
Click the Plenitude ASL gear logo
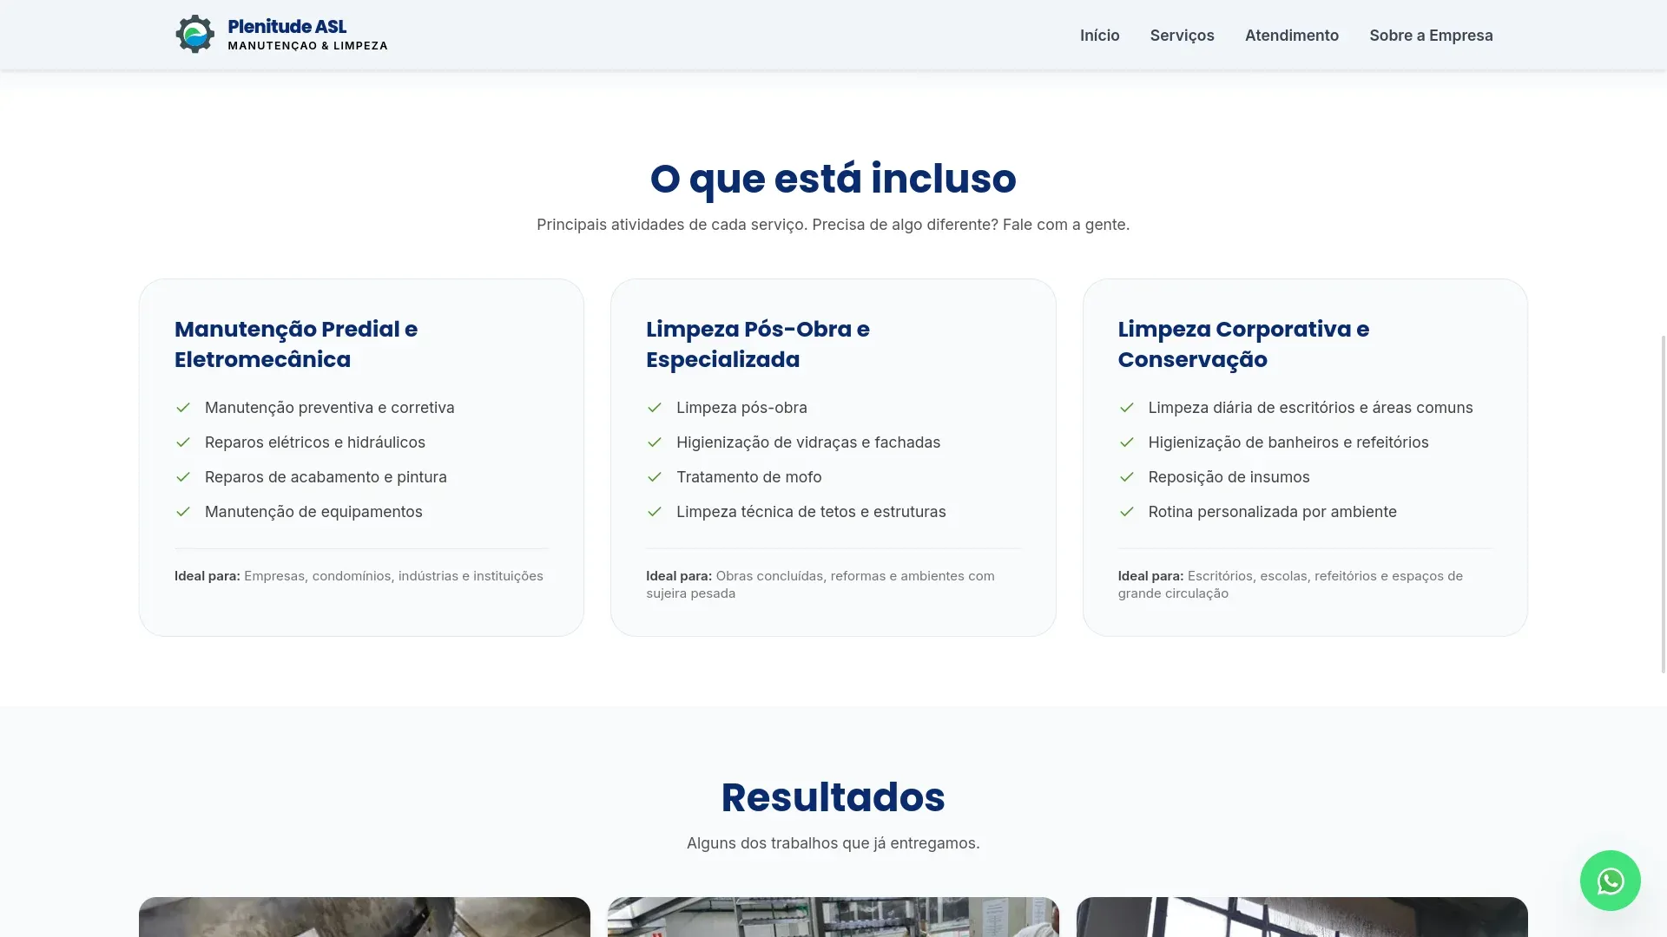[194, 35]
